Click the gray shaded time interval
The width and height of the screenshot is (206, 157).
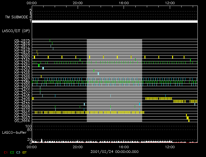point(114,80)
